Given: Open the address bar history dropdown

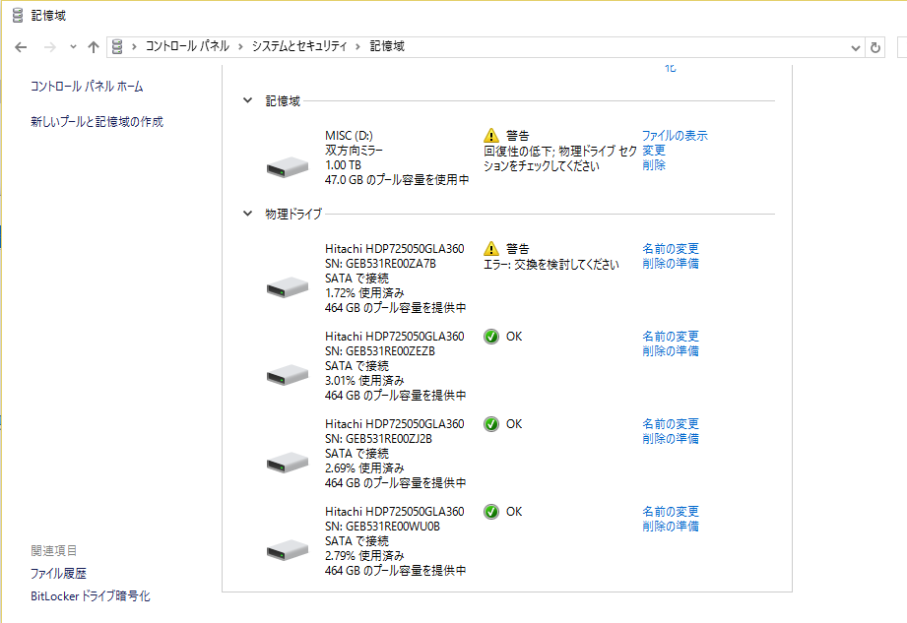Looking at the screenshot, I should (x=855, y=47).
